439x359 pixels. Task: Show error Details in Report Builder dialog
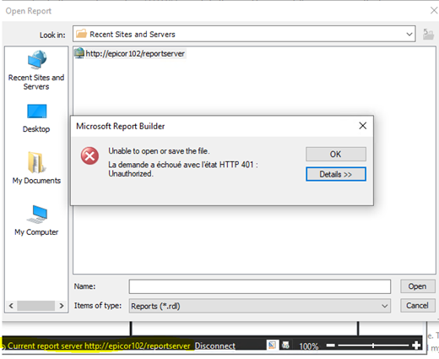click(336, 174)
